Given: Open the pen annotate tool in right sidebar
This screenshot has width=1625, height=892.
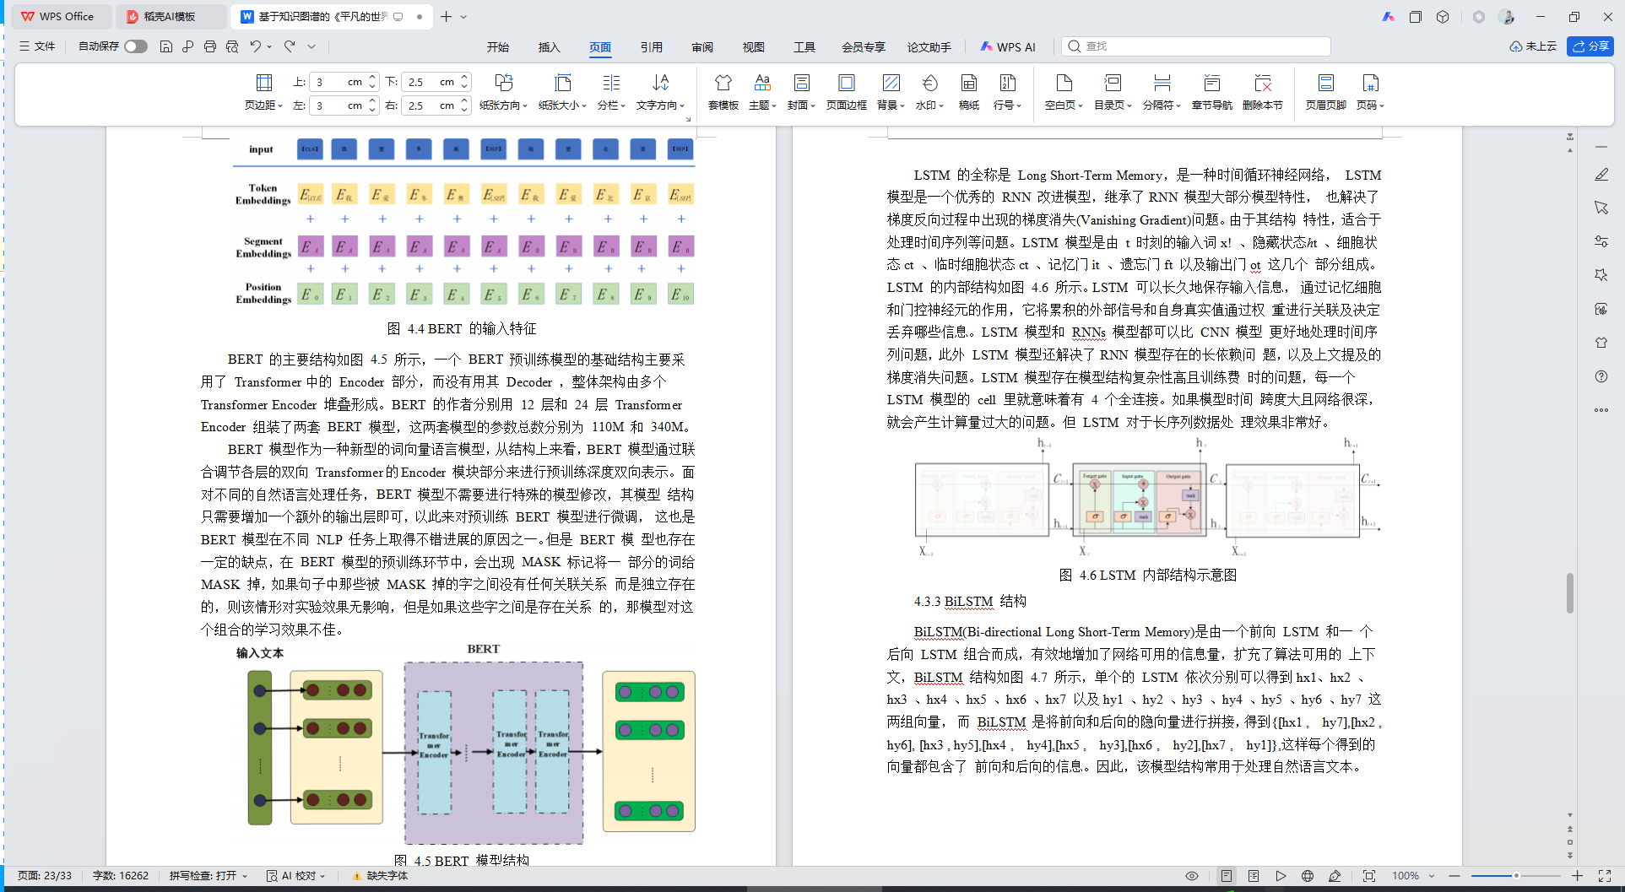Looking at the screenshot, I should (x=1601, y=174).
